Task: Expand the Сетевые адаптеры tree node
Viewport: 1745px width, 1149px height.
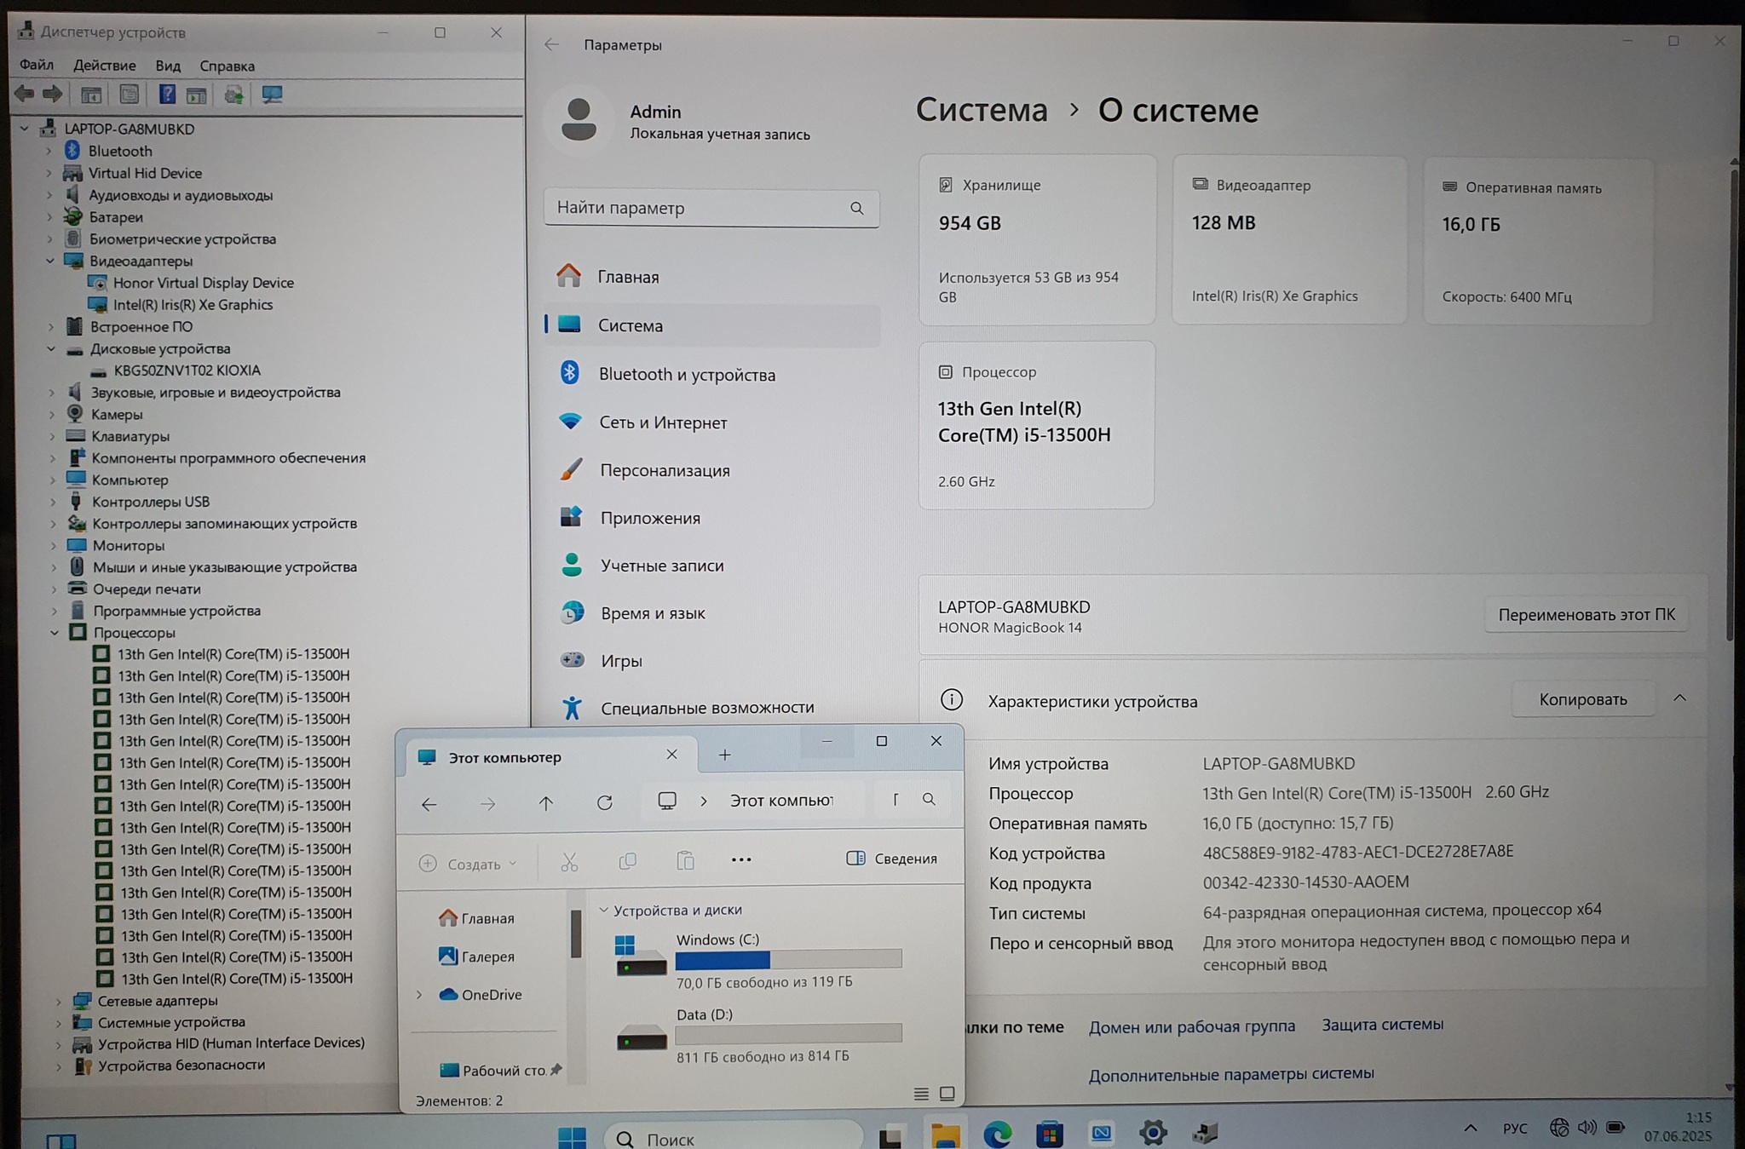Action: (x=58, y=1001)
